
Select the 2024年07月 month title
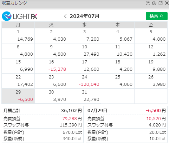coord(84,16)
